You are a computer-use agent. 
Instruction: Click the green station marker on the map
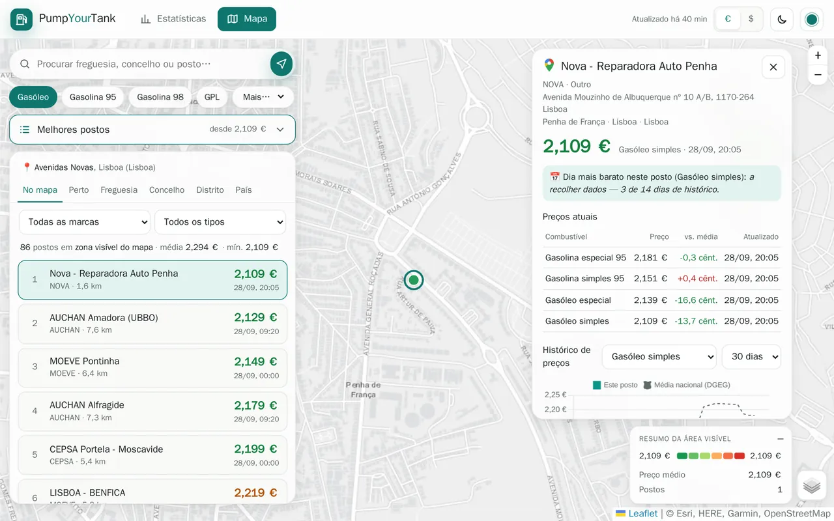tap(414, 280)
